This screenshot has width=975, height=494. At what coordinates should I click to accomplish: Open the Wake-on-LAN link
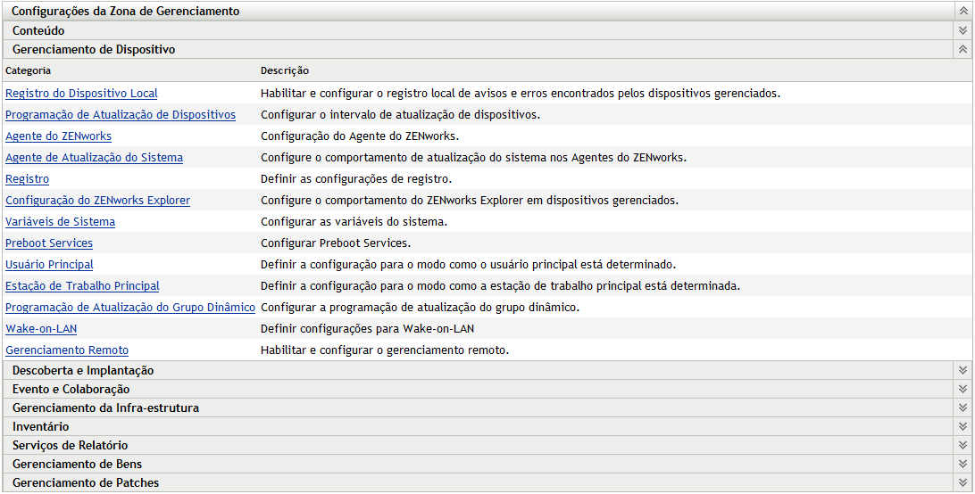(x=41, y=329)
